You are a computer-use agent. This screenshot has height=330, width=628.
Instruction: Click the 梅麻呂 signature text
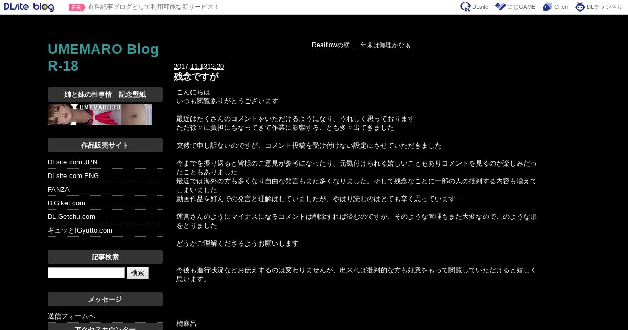coord(186,324)
